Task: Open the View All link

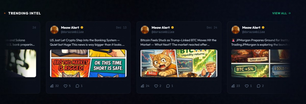Action: coord(282,13)
